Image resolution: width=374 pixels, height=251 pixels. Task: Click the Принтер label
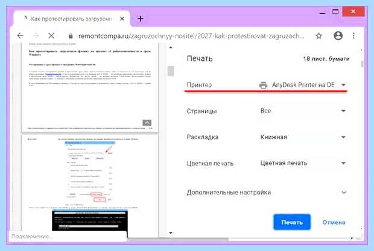pos(199,85)
